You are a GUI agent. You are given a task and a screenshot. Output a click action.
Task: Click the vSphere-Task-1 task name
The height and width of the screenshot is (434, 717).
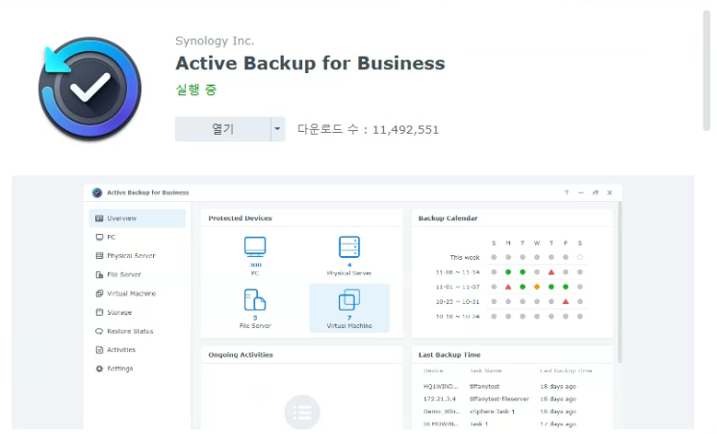pyautogui.click(x=492, y=411)
